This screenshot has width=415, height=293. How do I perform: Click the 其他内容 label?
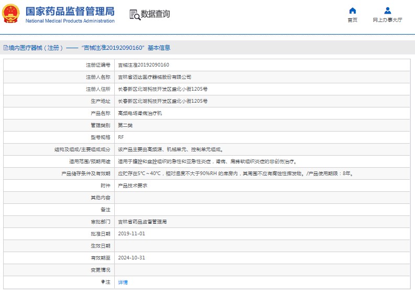(101, 198)
